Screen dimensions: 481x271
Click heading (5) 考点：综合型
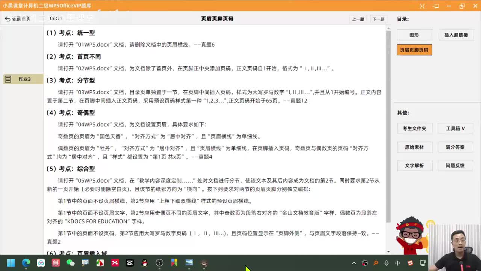(71, 169)
